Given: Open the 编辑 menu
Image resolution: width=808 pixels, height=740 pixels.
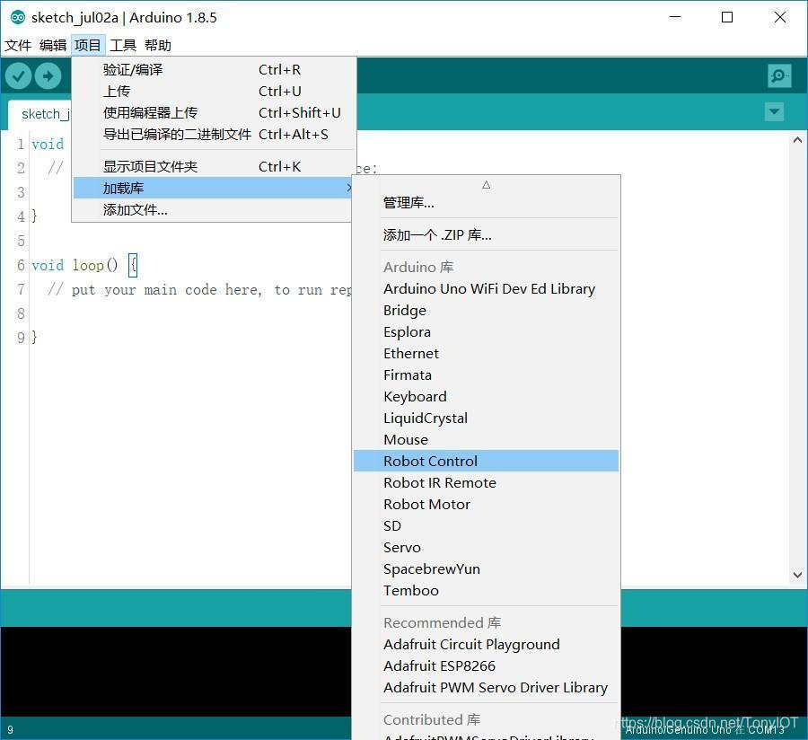Looking at the screenshot, I should click(53, 45).
